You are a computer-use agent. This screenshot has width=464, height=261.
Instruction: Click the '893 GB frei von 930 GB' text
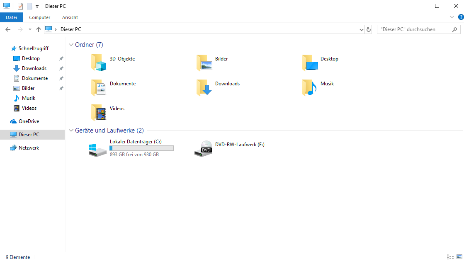click(134, 155)
